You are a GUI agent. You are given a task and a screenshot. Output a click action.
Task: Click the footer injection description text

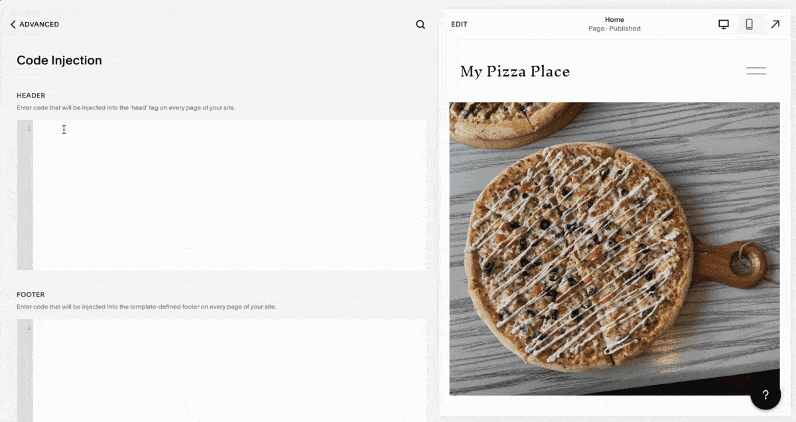[146, 307]
